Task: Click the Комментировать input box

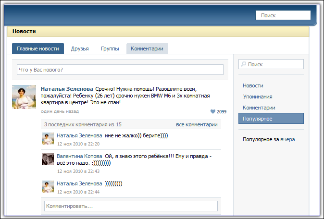Action: click(x=131, y=206)
